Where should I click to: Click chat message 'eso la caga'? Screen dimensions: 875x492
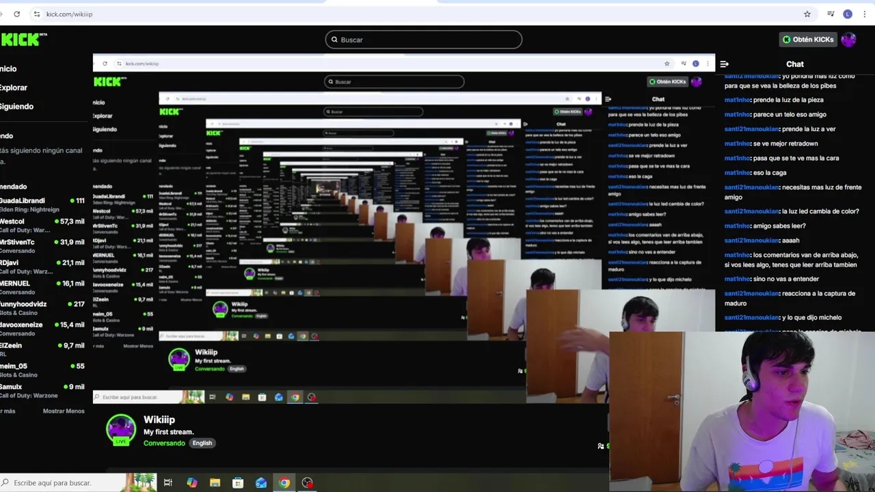(x=770, y=173)
